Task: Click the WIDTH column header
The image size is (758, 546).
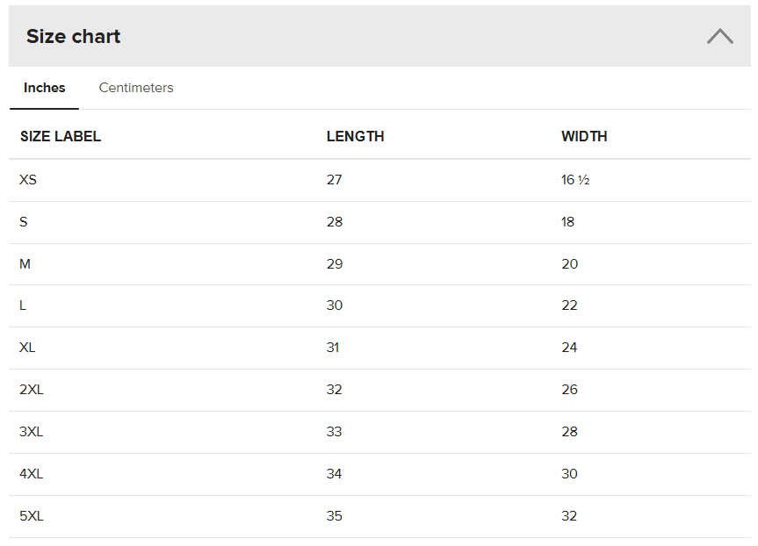Action: coord(584,136)
